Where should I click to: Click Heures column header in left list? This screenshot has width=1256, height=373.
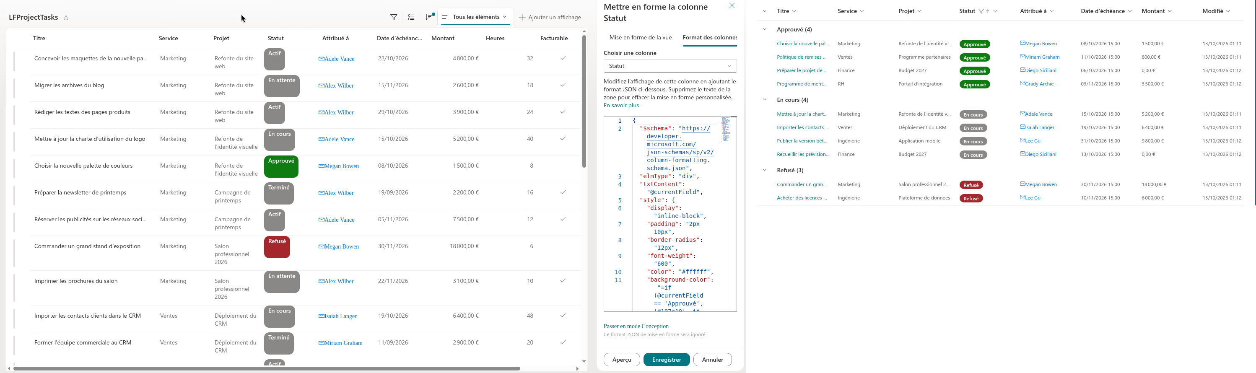click(495, 38)
